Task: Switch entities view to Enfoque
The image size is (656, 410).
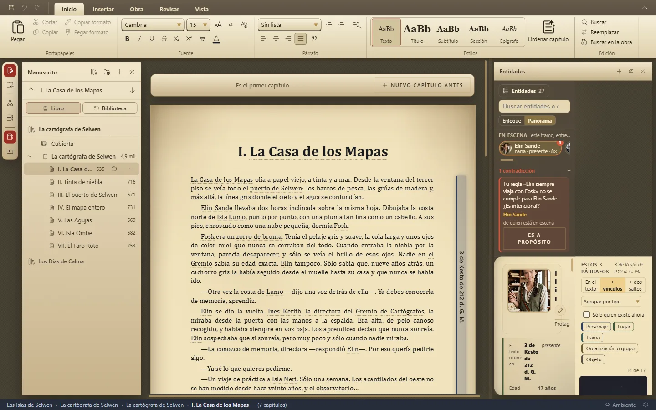Action: [x=512, y=121]
